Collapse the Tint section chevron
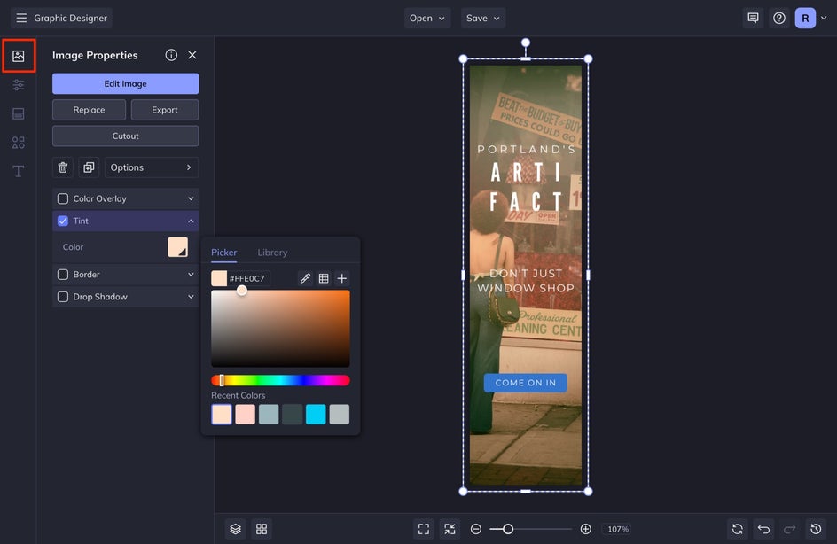The image size is (837, 544). point(191,221)
